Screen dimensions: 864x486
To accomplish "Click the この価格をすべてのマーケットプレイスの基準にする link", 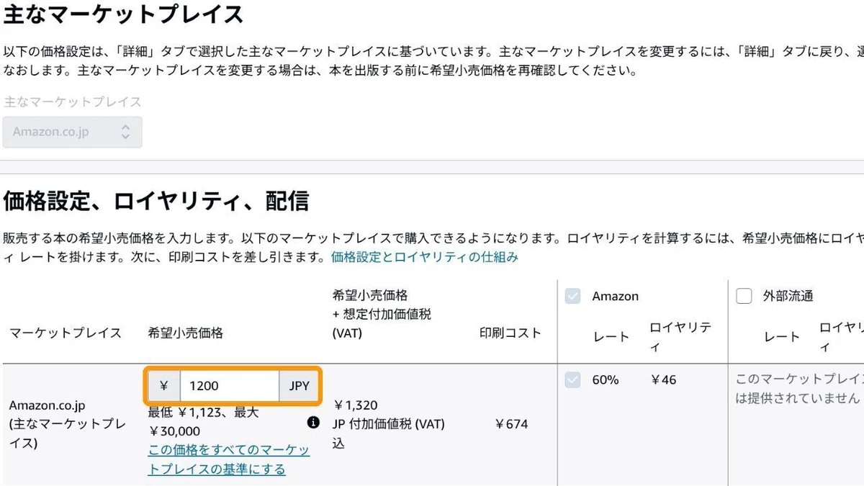I will [x=229, y=459].
